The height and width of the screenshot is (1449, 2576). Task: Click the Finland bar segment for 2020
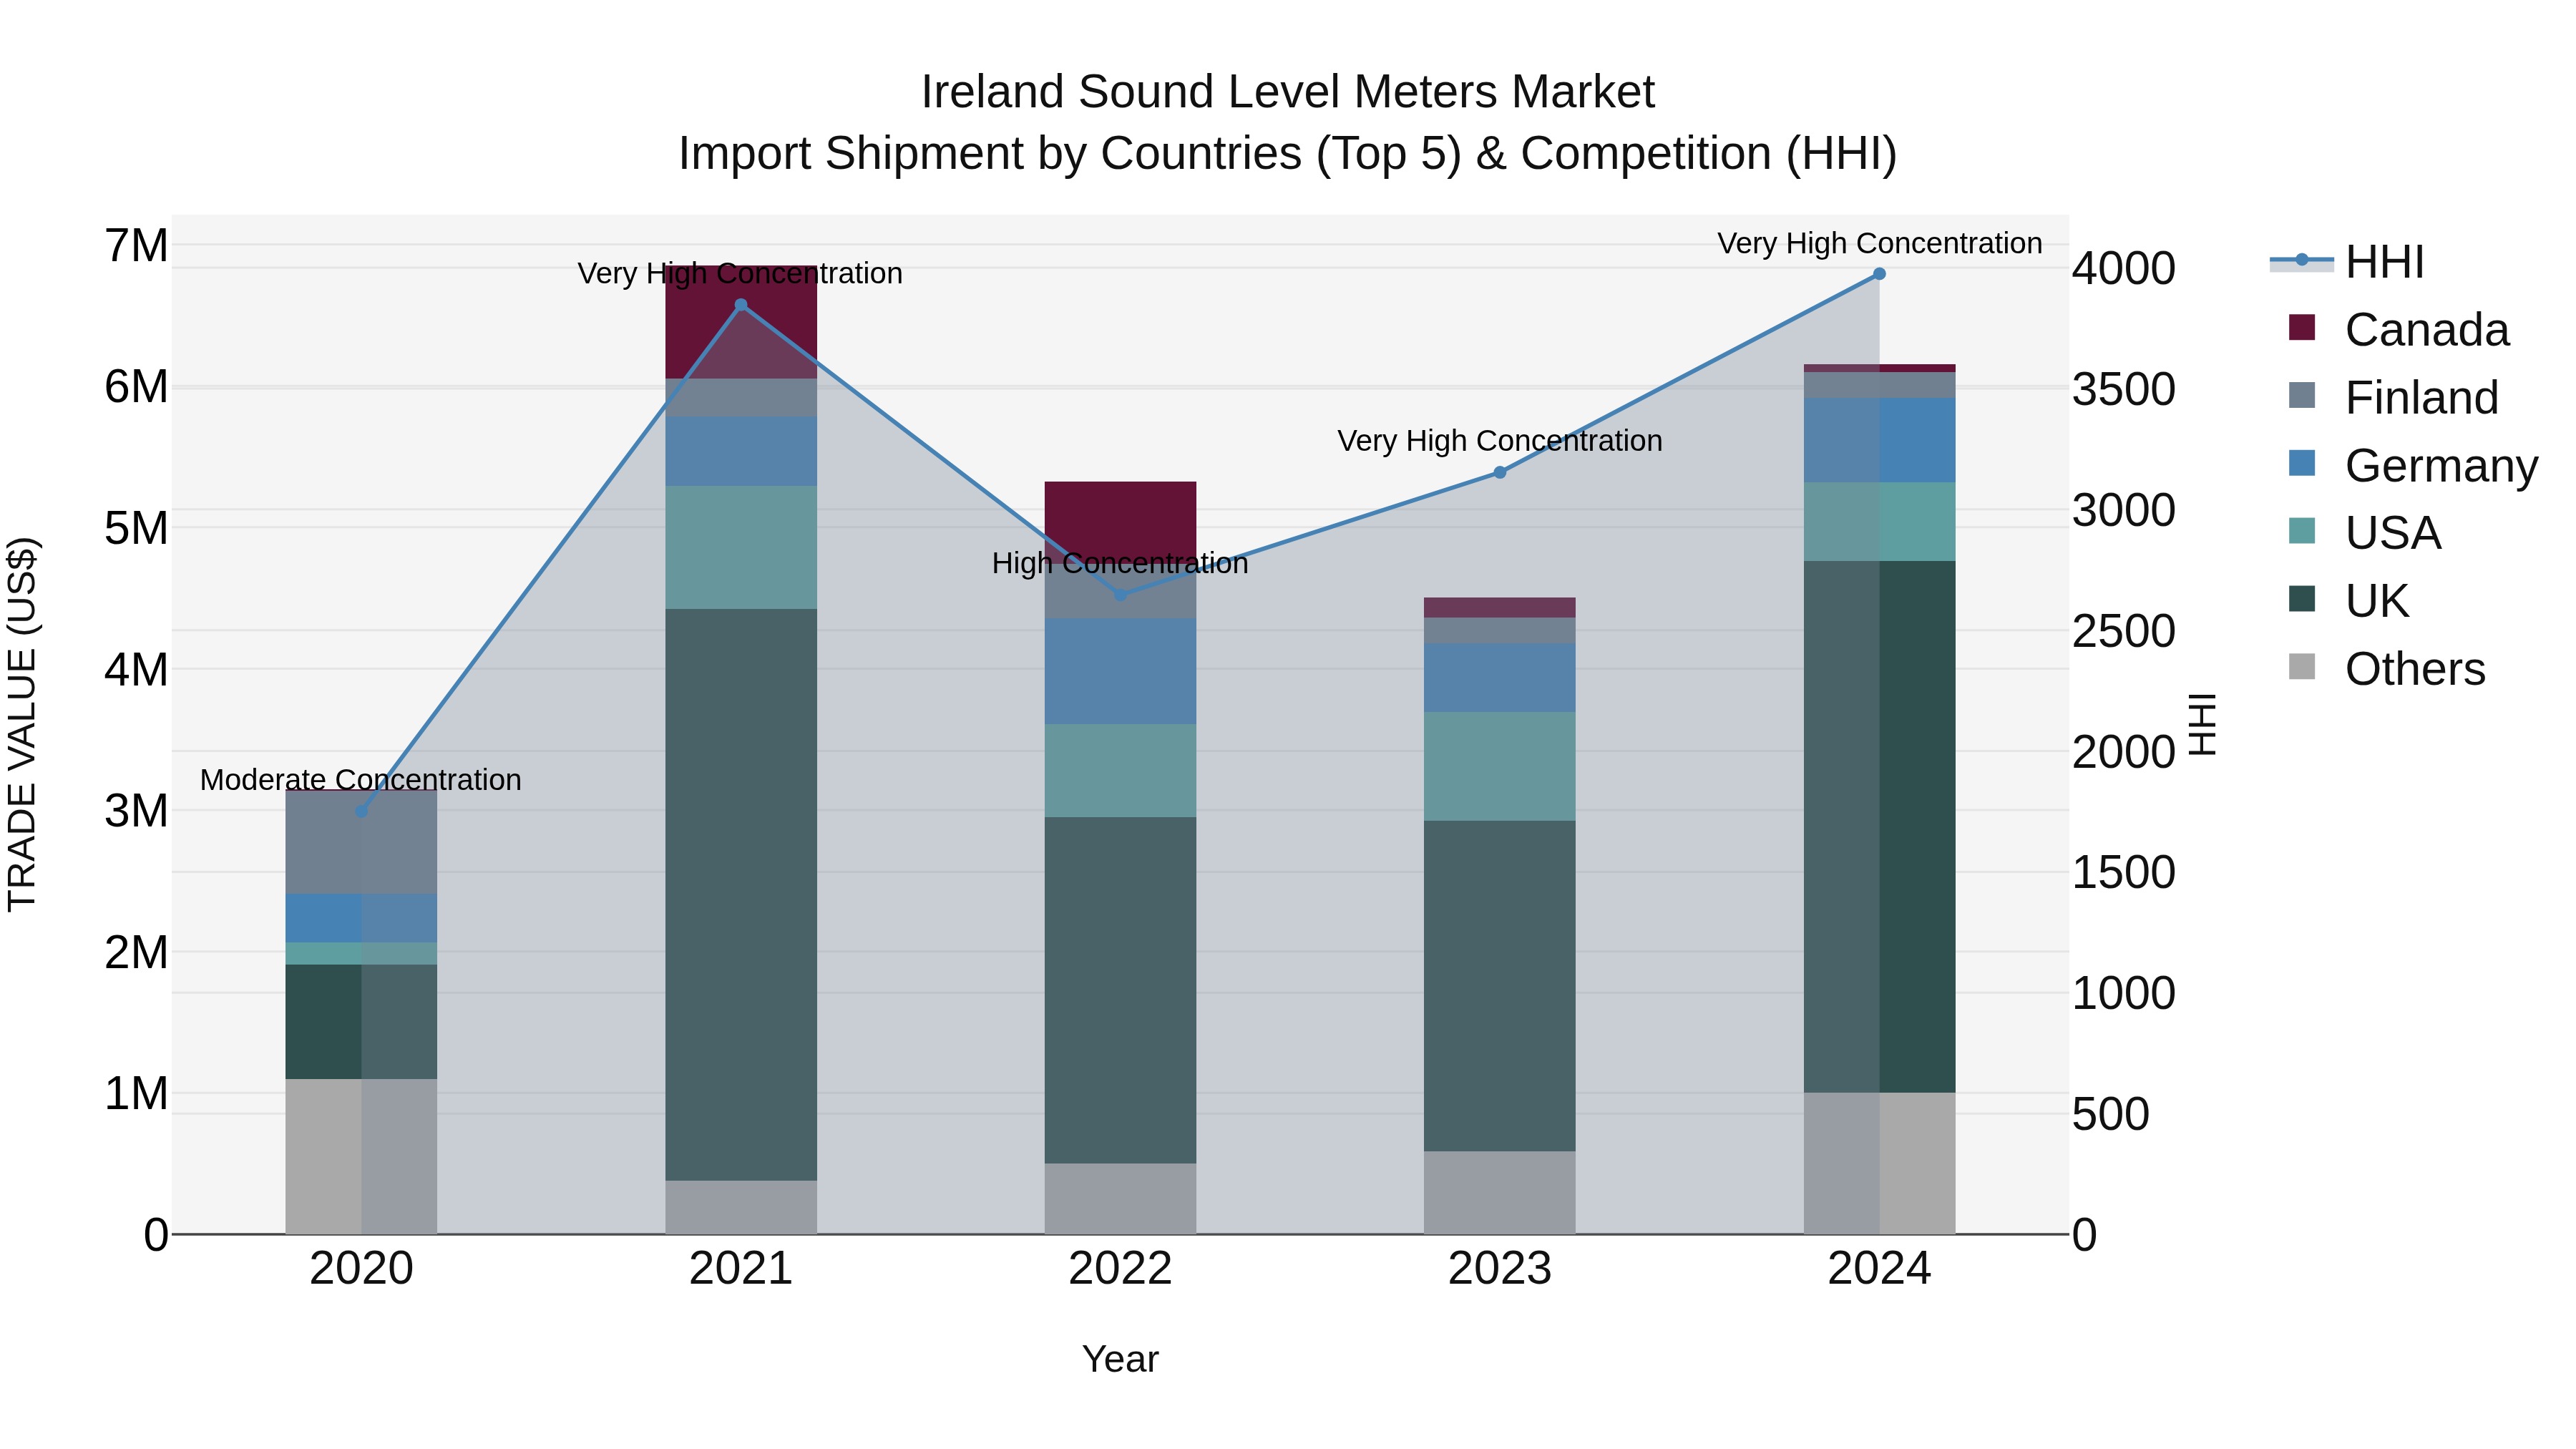coord(362,842)
